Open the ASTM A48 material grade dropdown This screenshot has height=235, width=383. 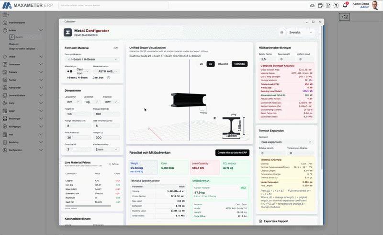click(x=106, y=71)
